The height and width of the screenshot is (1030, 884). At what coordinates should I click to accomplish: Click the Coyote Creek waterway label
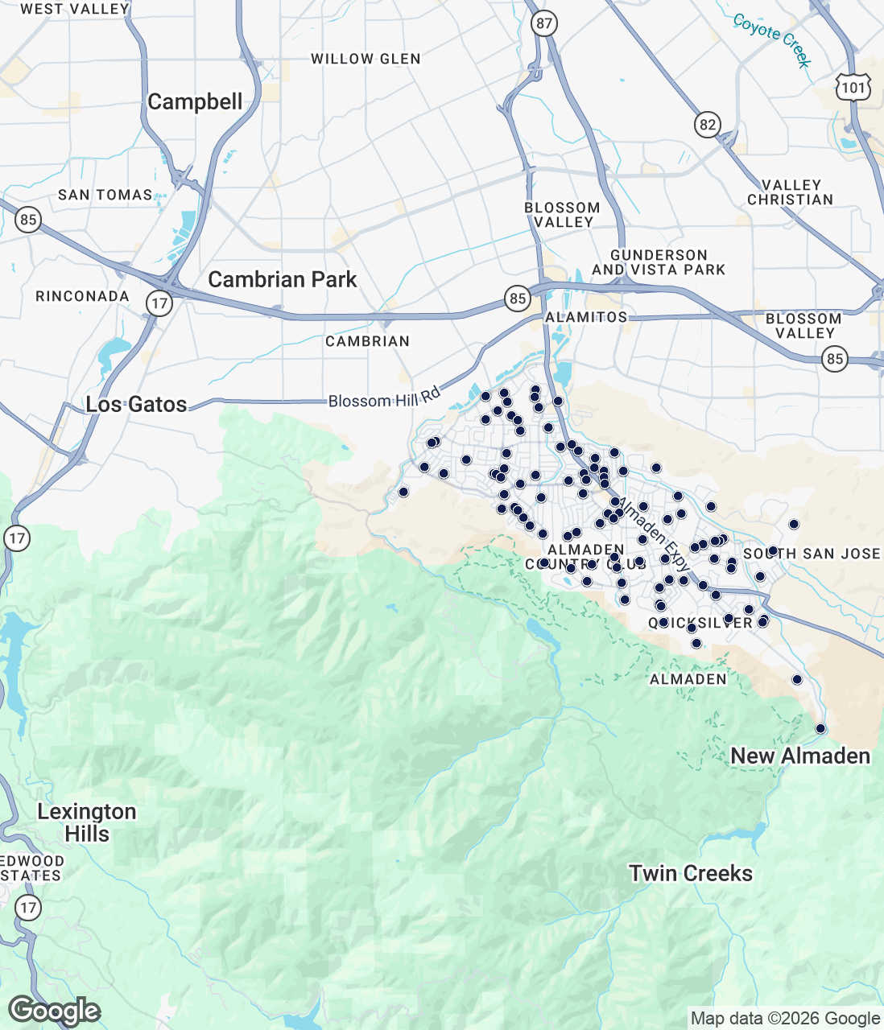(x=771, y=39)
